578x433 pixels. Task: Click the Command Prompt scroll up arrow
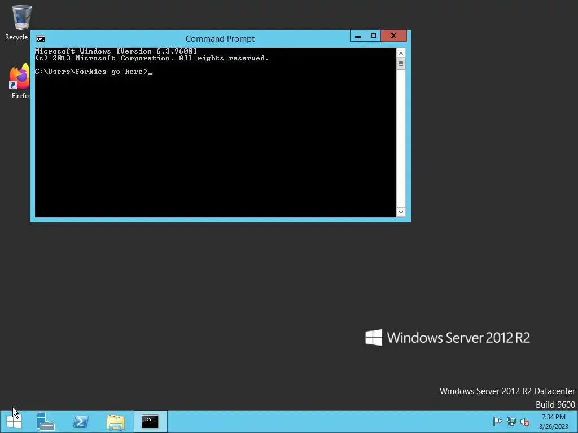coord(401,54)
